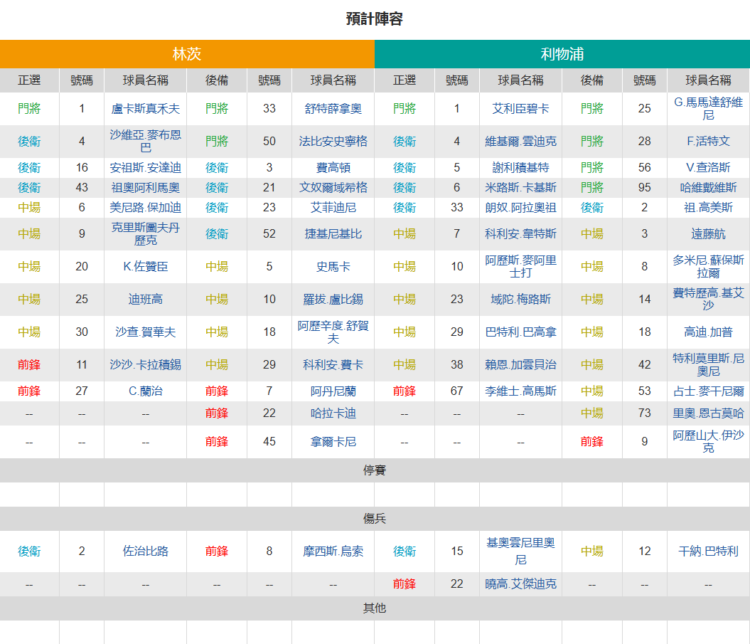Select the 停賽 section heading
This screenshot has height=644, width=750.
pyautogui.click(x=375, y=470)
